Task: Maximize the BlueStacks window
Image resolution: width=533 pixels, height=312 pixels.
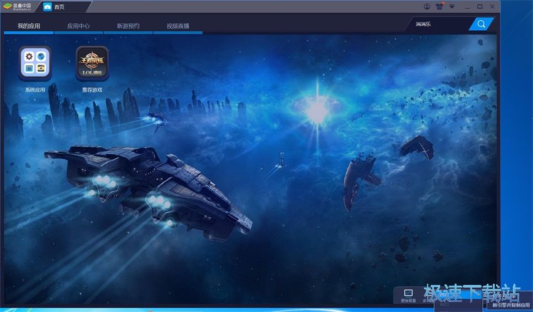Action: pos(480,6)
